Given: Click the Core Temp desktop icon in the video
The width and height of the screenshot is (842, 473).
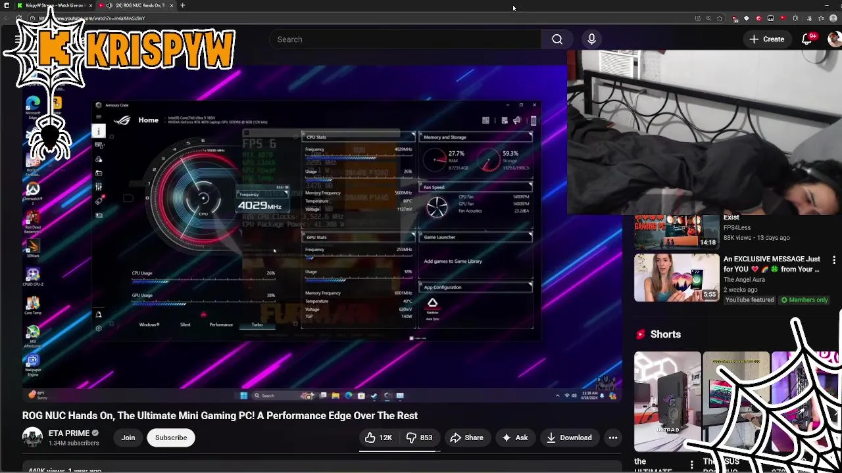Looking at the screenshot, I should [x=33, y=305].
